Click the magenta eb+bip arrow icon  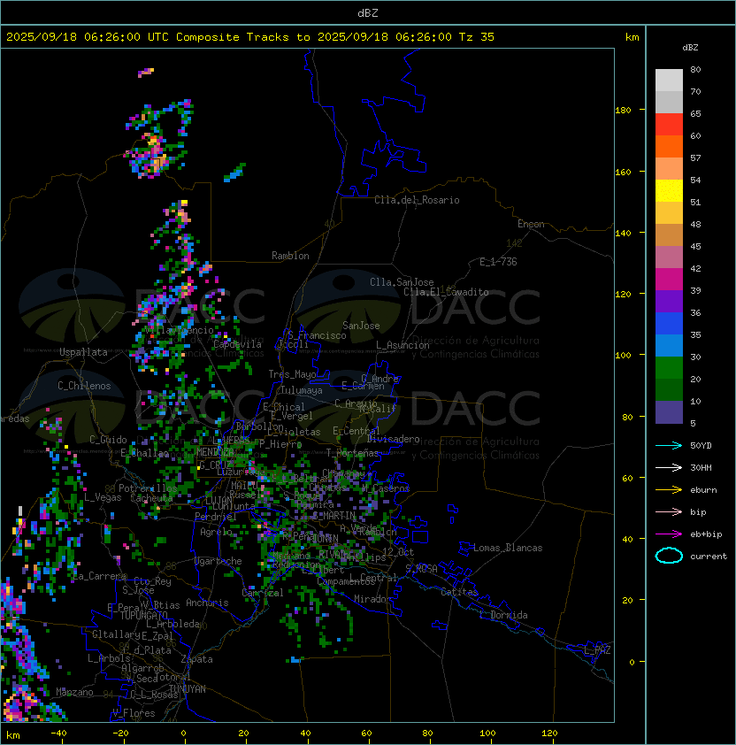tap(669, 534)
